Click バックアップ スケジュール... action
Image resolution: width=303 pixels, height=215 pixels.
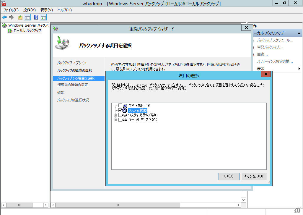tap(275, 40)
